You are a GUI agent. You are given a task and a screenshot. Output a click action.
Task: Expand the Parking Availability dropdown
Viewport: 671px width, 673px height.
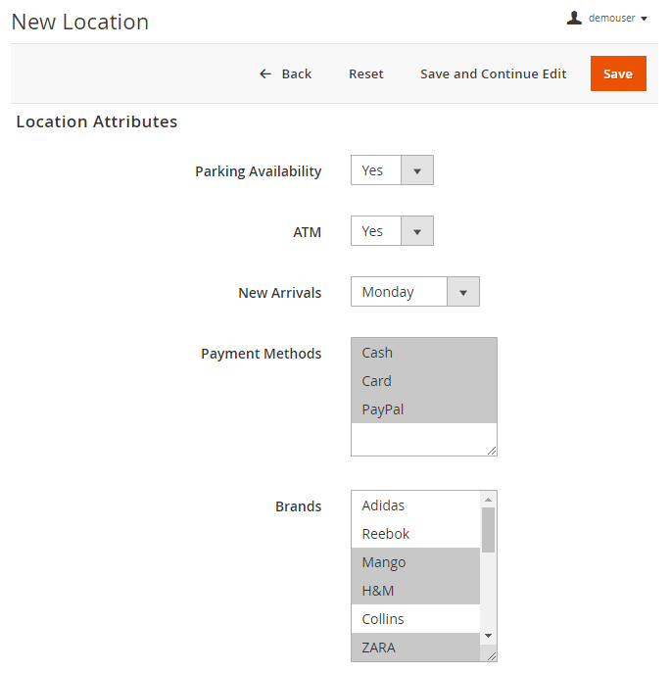pos(392,170)
